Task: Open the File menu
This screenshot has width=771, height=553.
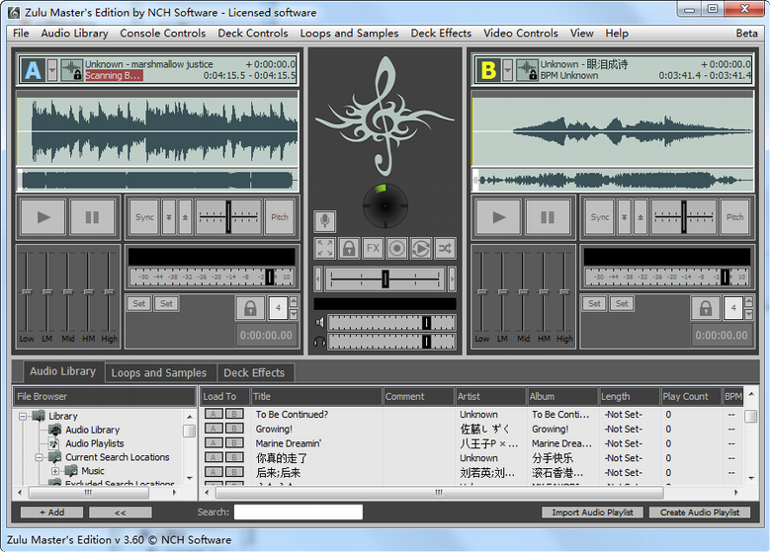Action: [x=21, y=33]
